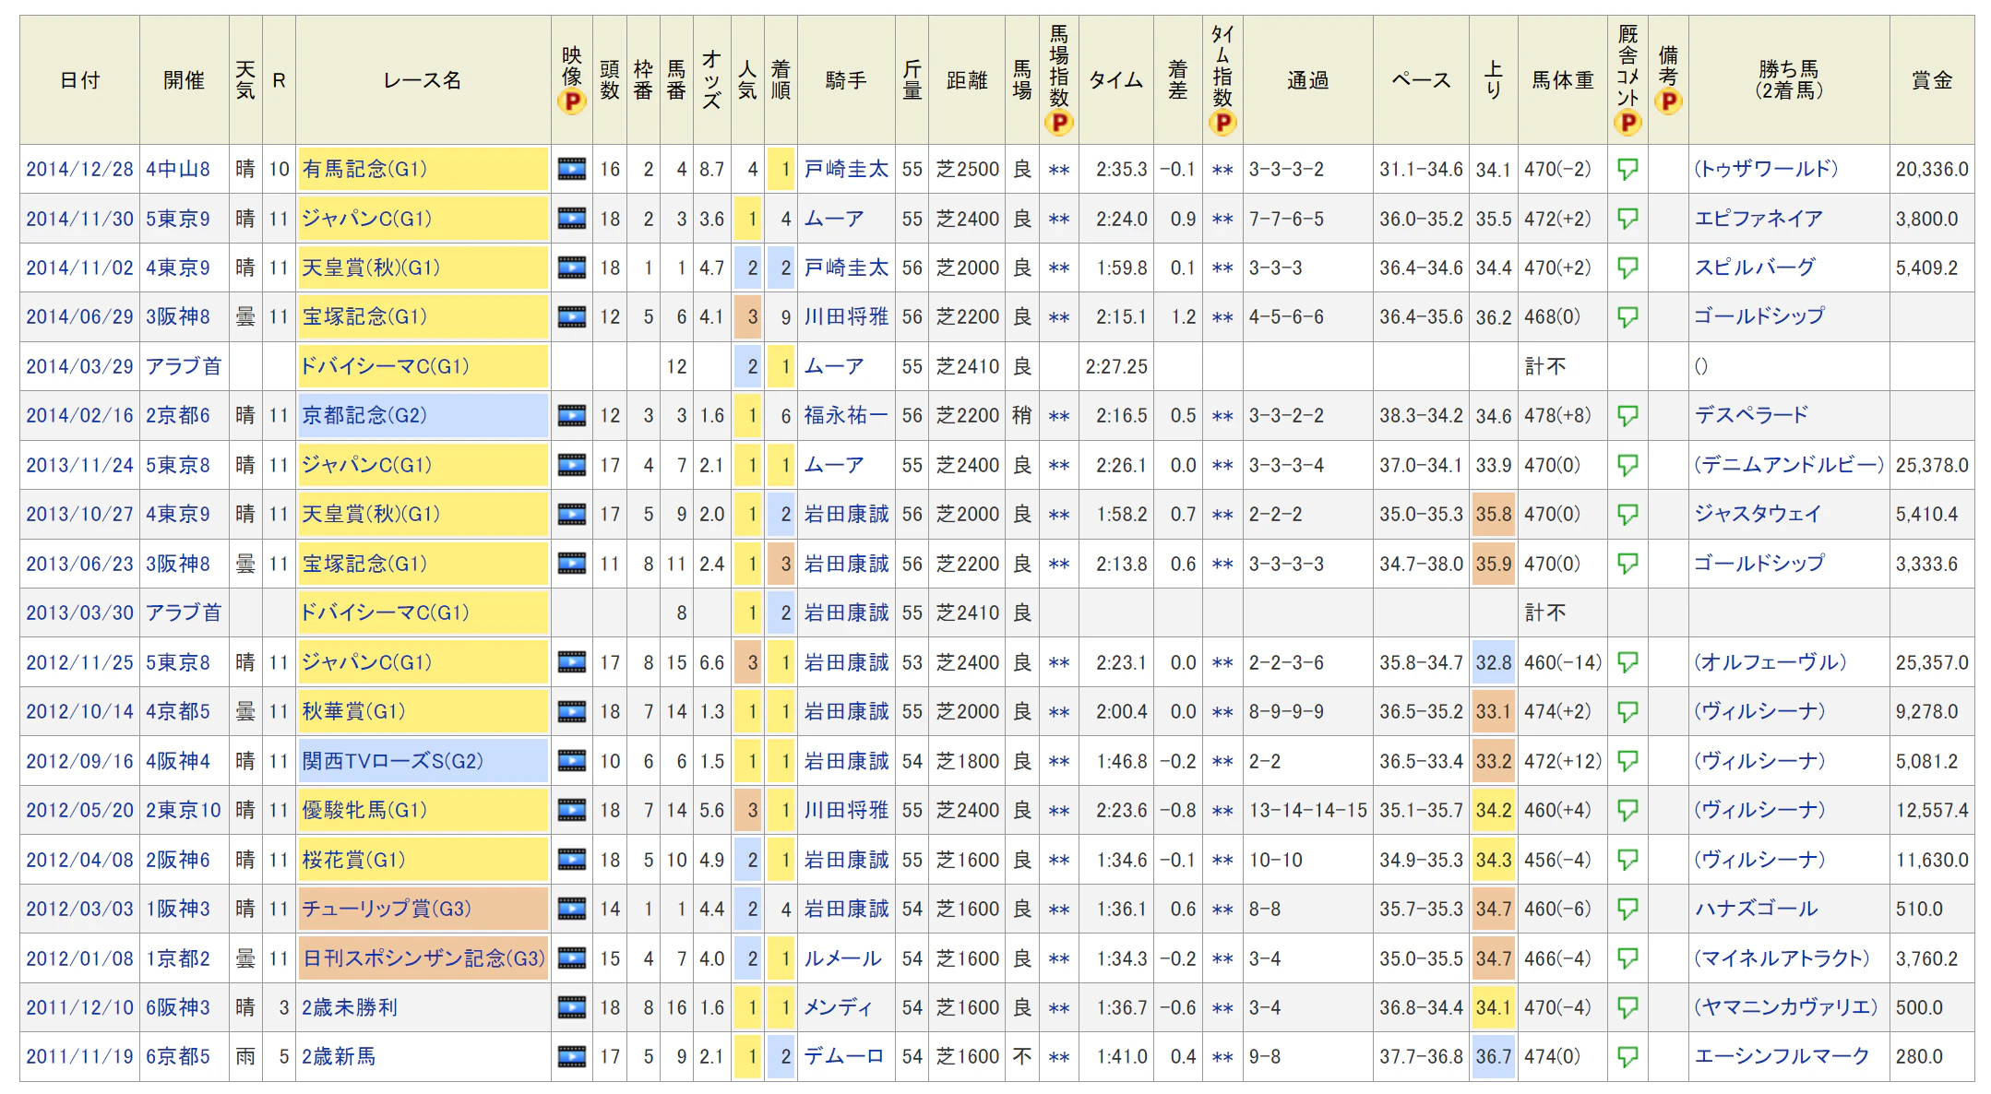Screen dimensions: 1991x1094
Task: Open date link 2012/05/20
Action: tap(79, 810)
